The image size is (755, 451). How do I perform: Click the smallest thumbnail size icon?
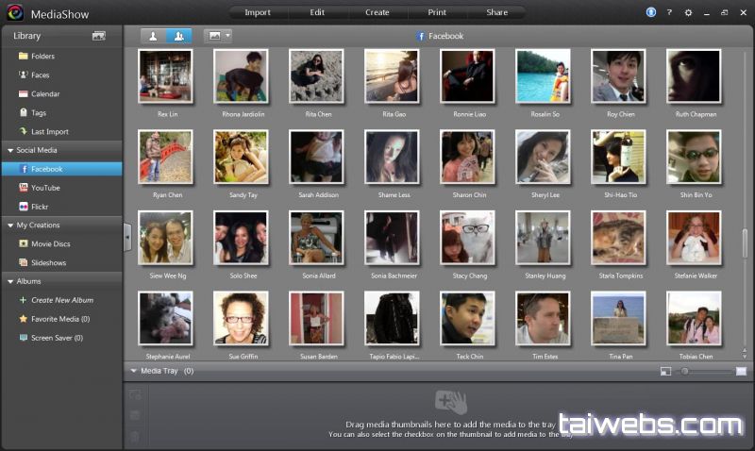[x=665, y=372]
